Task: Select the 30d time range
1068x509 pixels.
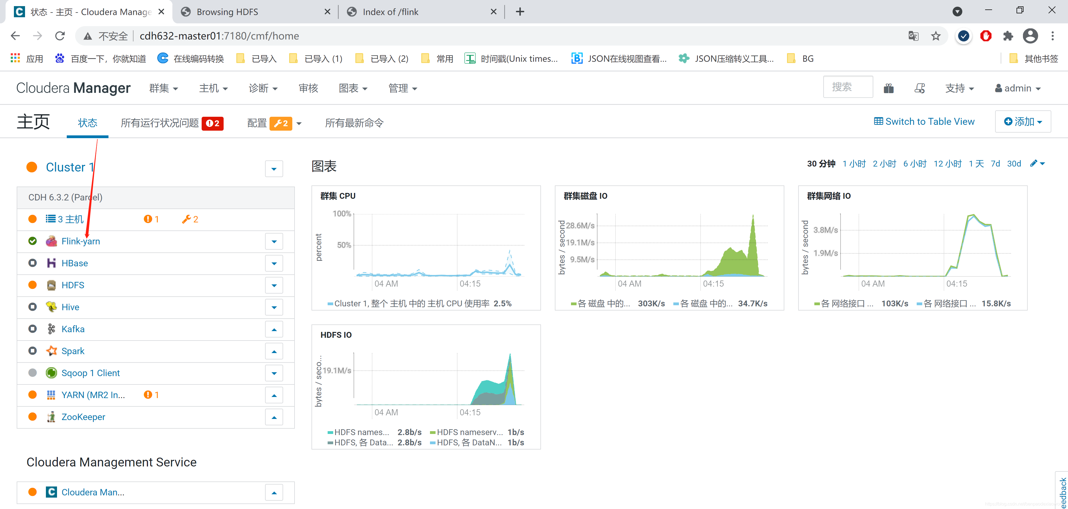Action: 1014,164
